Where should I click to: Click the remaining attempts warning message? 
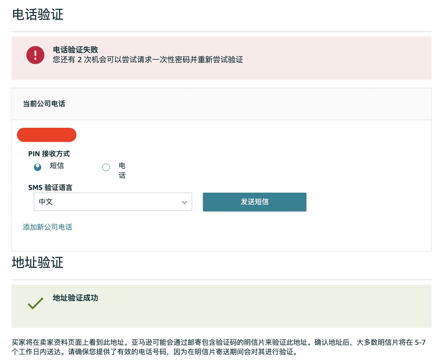click(148, 60)
